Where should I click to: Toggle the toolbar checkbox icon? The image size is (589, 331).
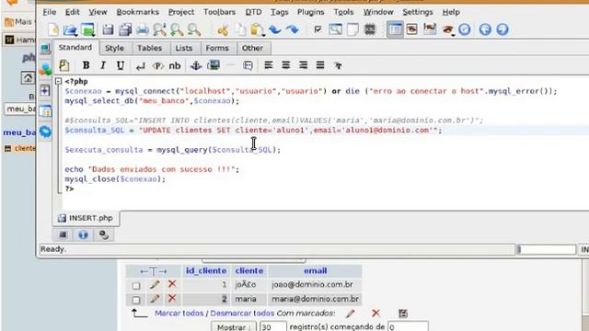coord(318,29)
